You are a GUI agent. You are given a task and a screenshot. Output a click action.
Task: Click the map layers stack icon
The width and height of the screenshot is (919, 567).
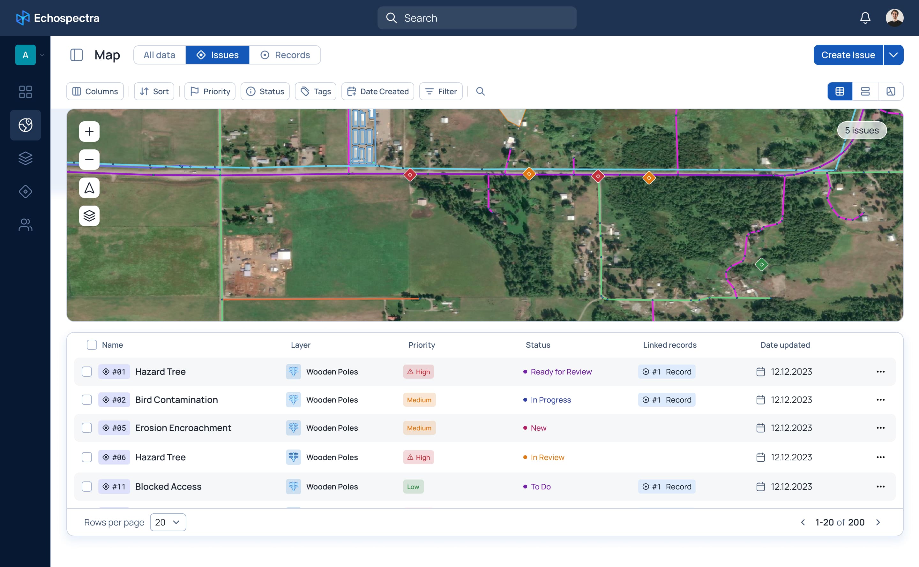pos(89,215)
